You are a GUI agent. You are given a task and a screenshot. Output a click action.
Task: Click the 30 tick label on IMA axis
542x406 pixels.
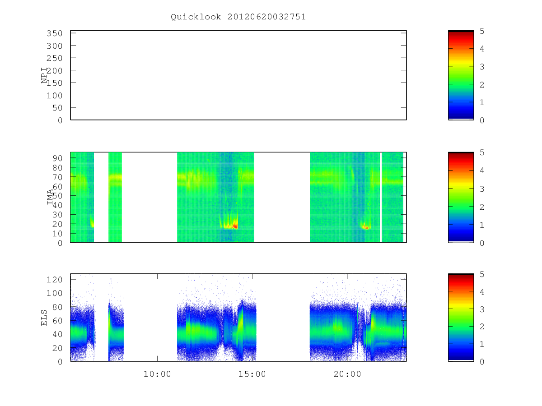tap(57, 214)
